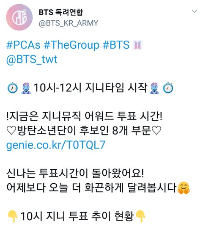The height and width of the screenshot is (229, 203).
Task: Click the heart after 8개 부문
Action: pos(156,130)
